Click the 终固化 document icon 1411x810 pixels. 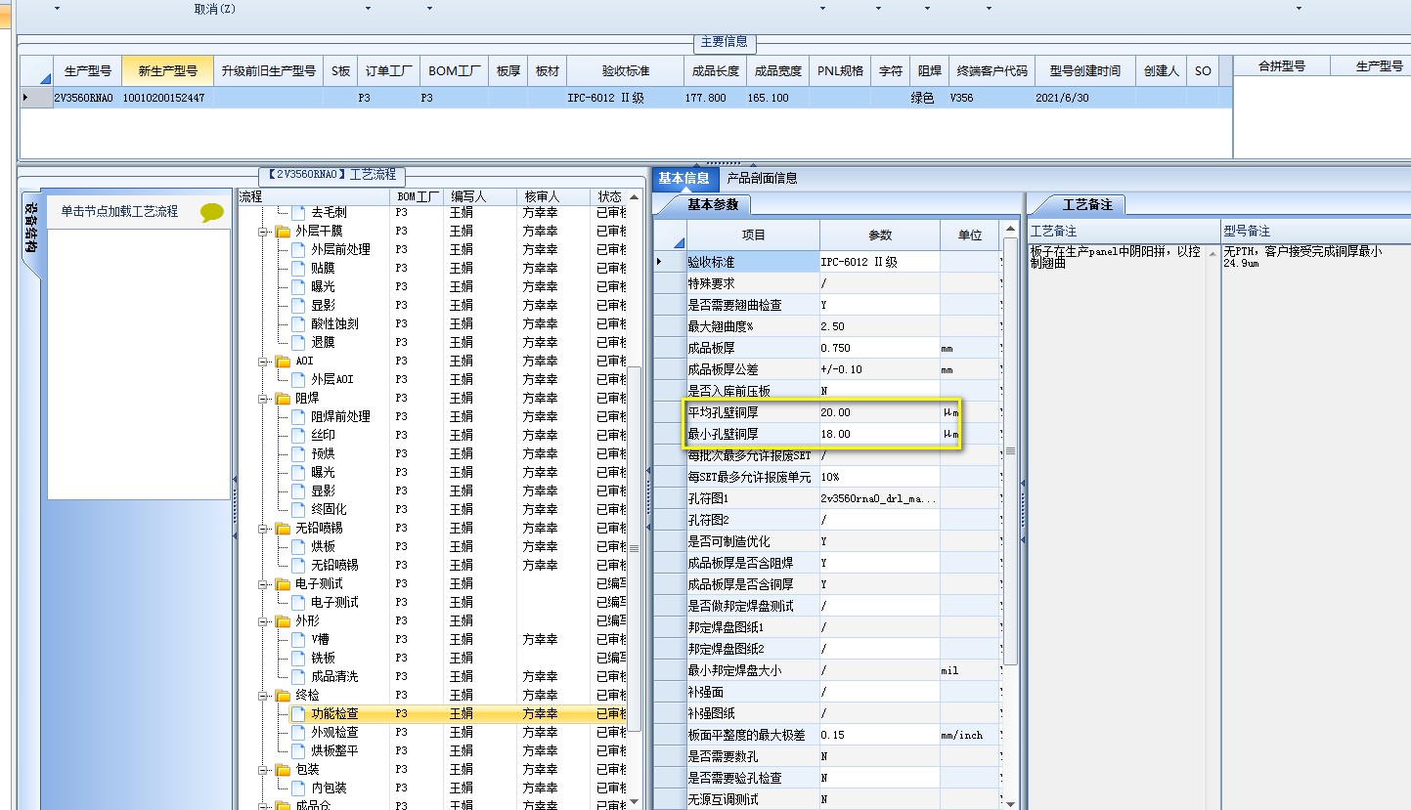(x=298, y=510)
